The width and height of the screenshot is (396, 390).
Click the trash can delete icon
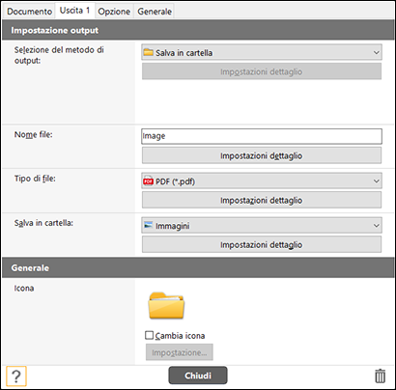[380, 376]
